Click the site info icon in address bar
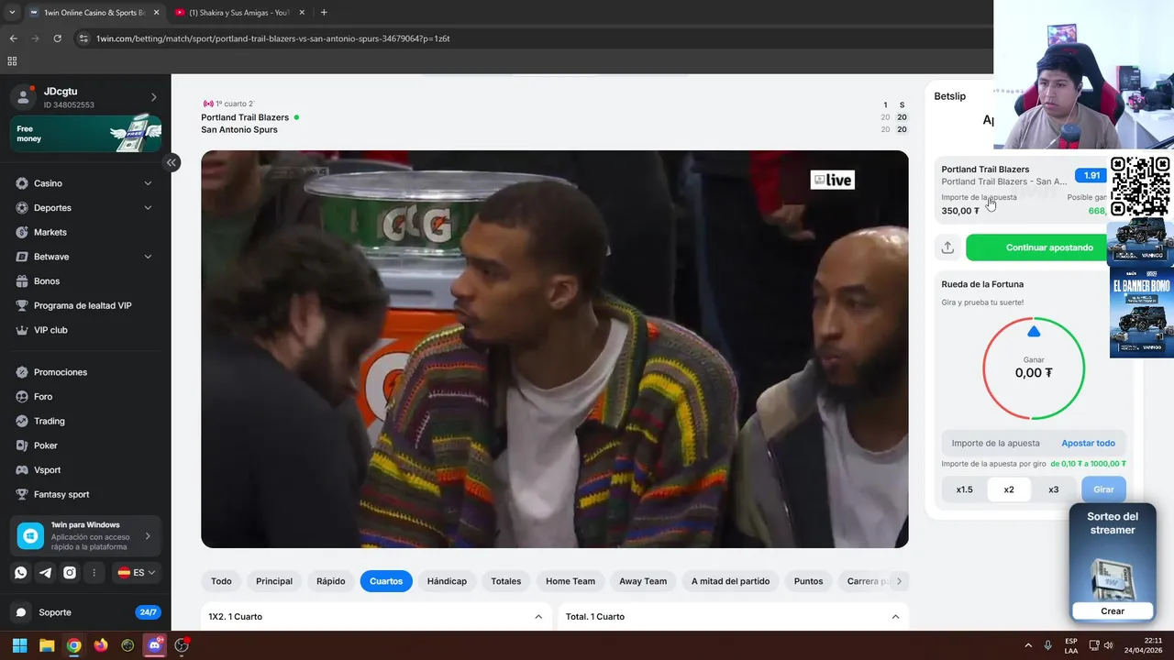 point(83,38)
